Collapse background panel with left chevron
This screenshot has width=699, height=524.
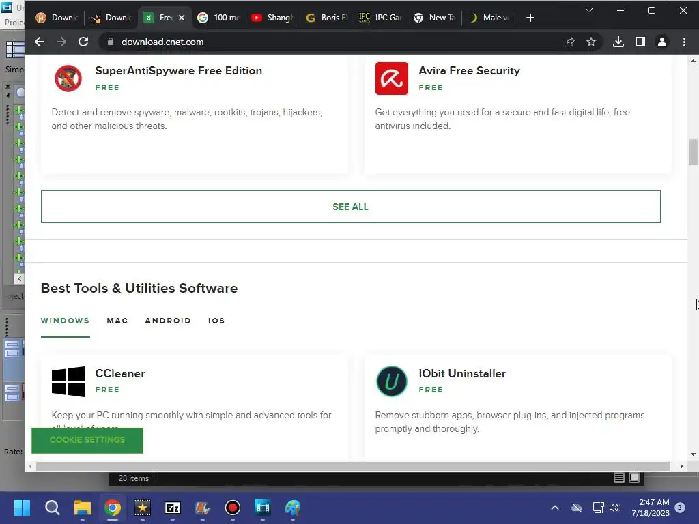coord(19,278)
